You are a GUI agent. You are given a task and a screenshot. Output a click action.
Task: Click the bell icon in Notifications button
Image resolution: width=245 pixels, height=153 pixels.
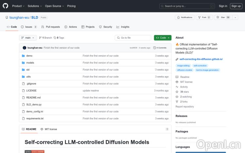point(178,17)
